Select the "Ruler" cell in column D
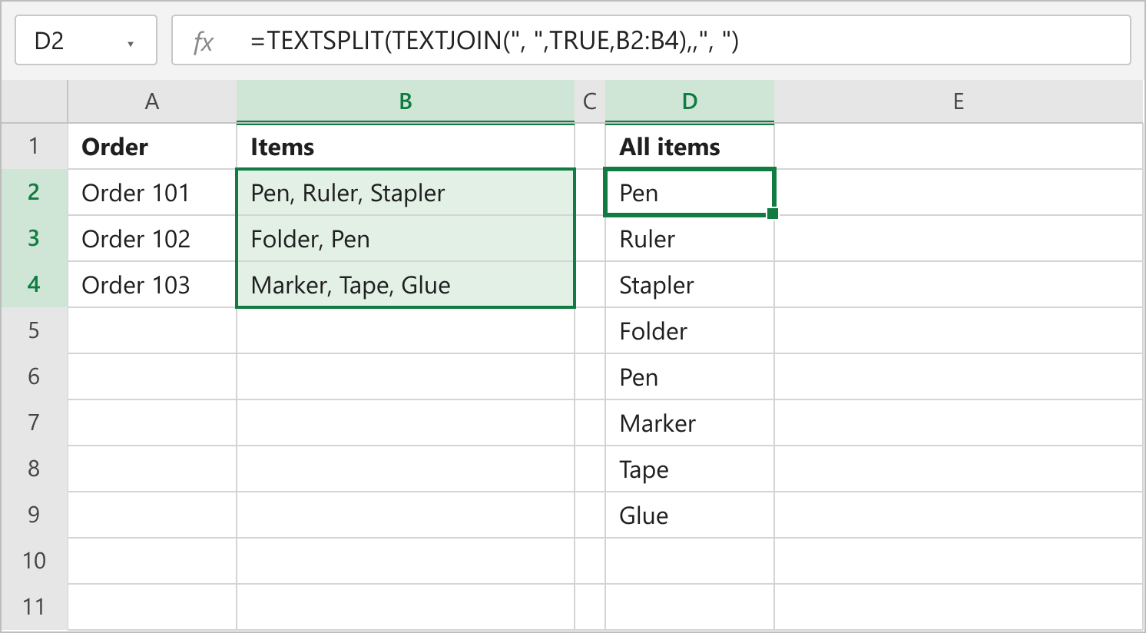 [690, 238]
